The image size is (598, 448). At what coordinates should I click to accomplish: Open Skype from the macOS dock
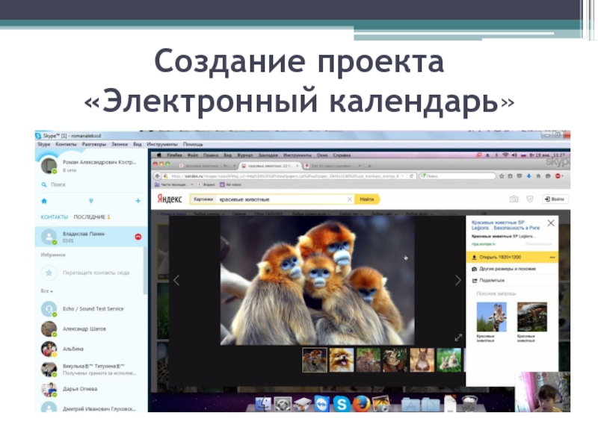[x=342, y=404]
